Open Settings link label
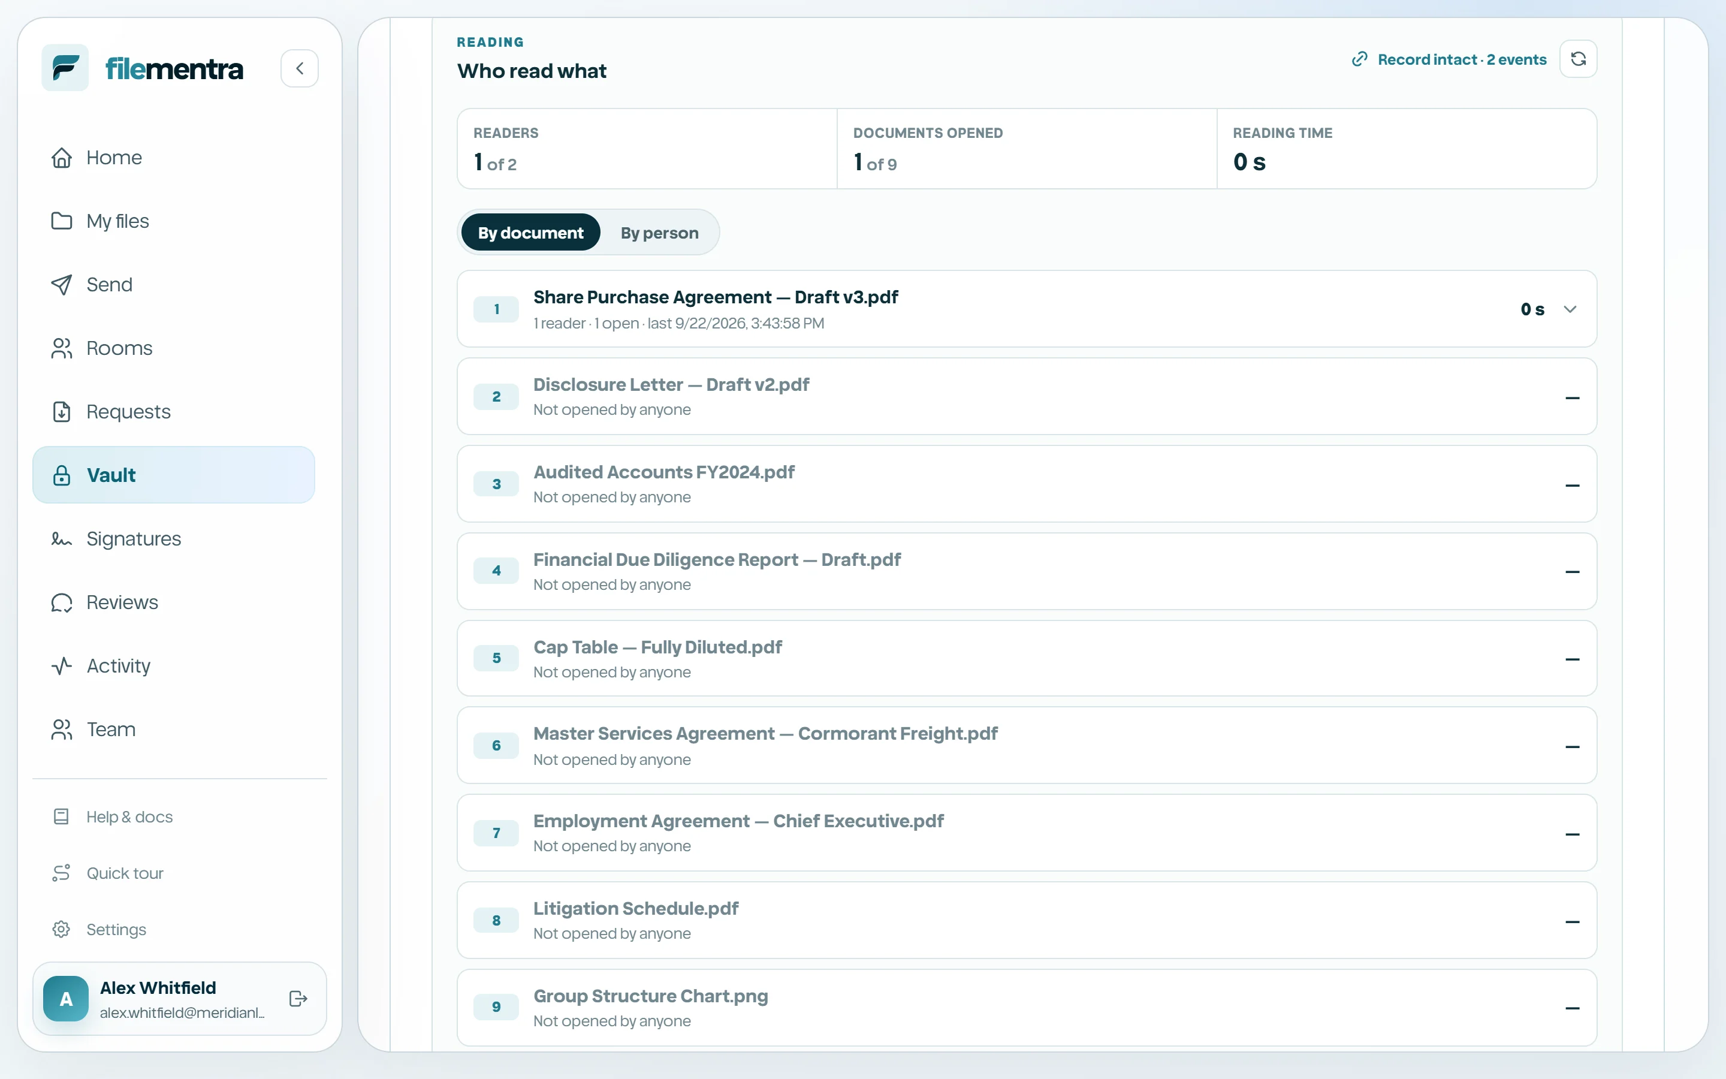1726x1079 pixels. pyautogui.click(x=116, y=929)
